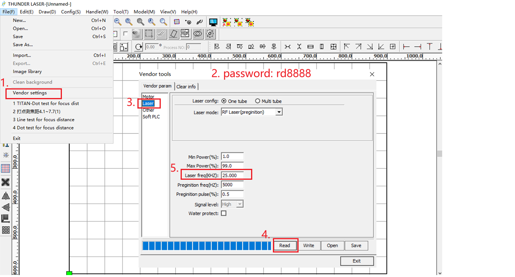Switch to the Clear info tab
Screen dimensions: 515x277
click(186, 86)
